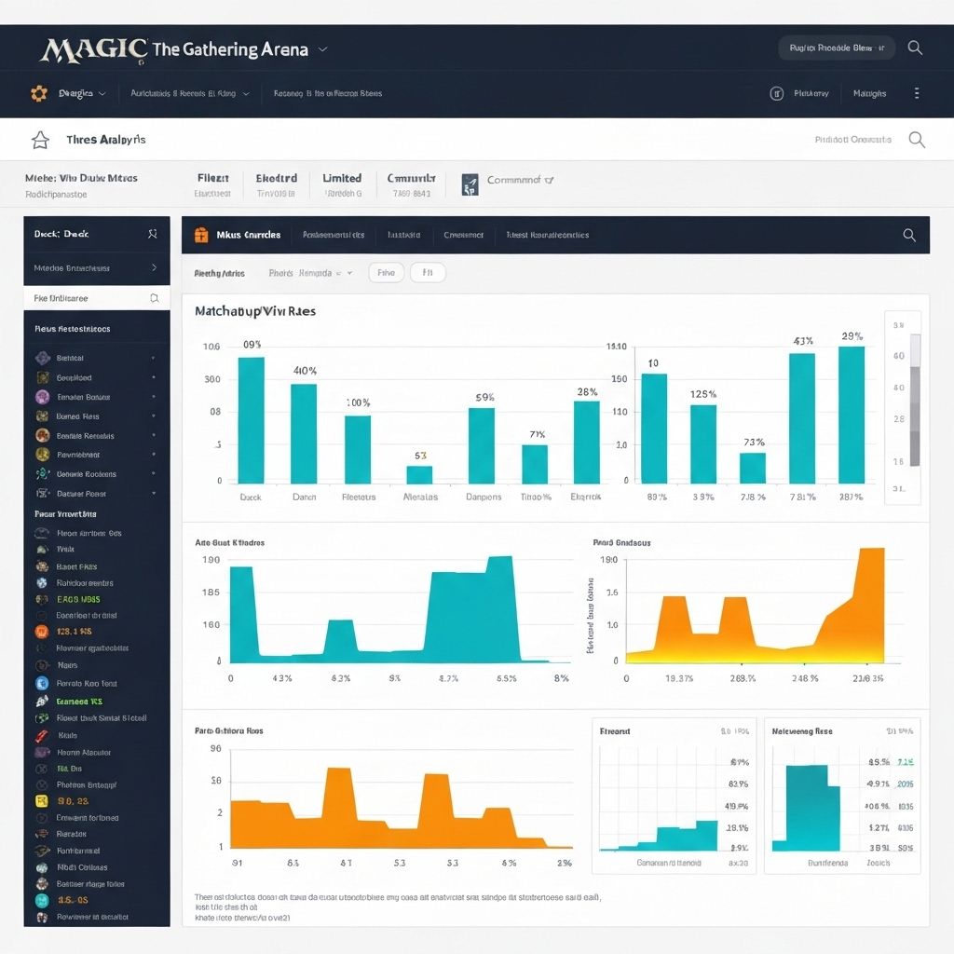Select the star icon next to Threat Analysis
954x954 pixels.
pos(39,139)
